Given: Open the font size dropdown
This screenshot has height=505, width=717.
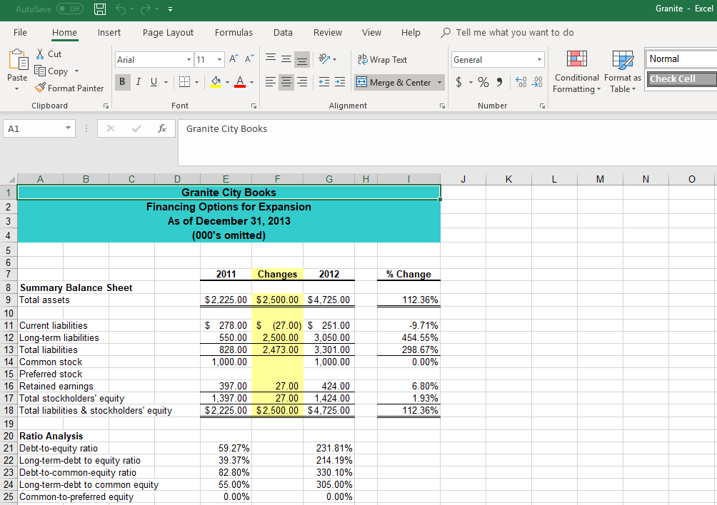Looking at the screenshot, I should pos(219,59).
